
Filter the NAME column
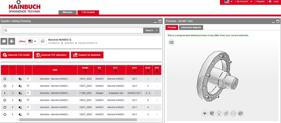coord(86,71)
